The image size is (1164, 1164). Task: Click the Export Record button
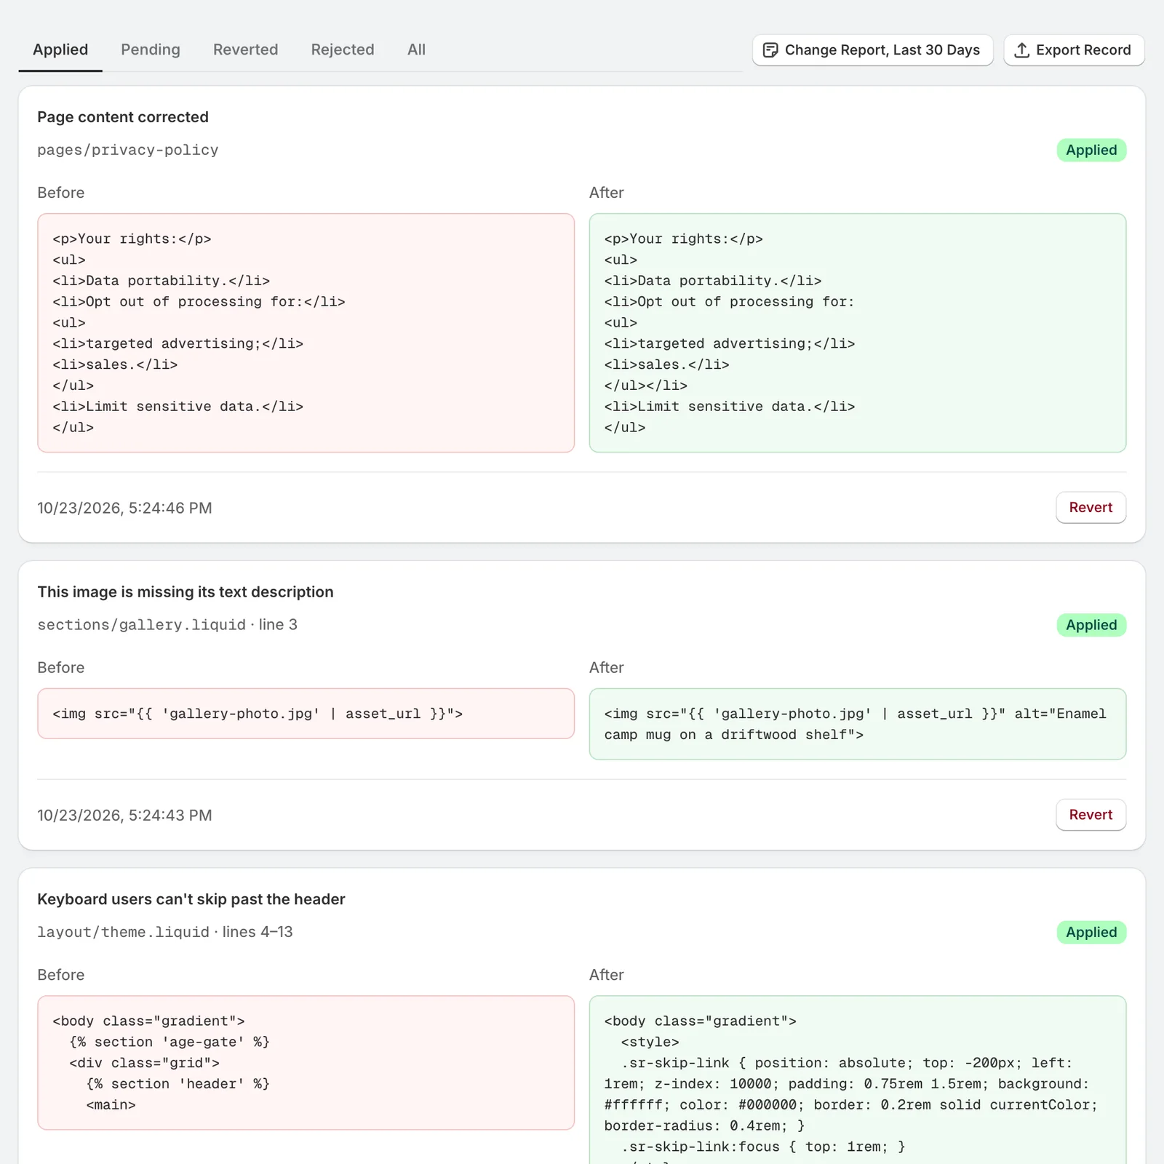point(1074,50)
